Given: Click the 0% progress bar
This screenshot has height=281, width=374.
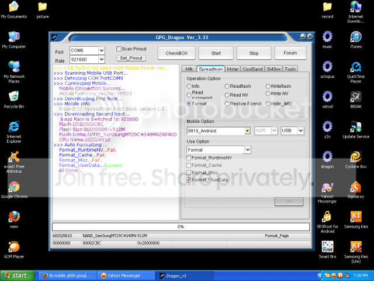Looking at the screenshot, I should pyautogui.click(x=181, y=227).
